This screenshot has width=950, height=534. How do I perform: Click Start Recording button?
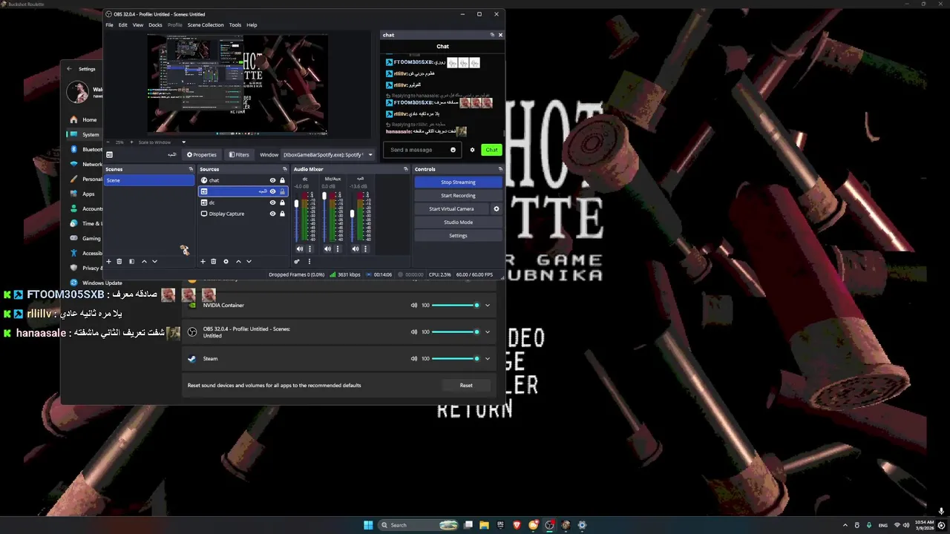point(458,195)
